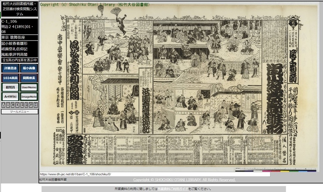Click letter E link in sidebar
Screen dimensions: 323x192
click(22, 105)
